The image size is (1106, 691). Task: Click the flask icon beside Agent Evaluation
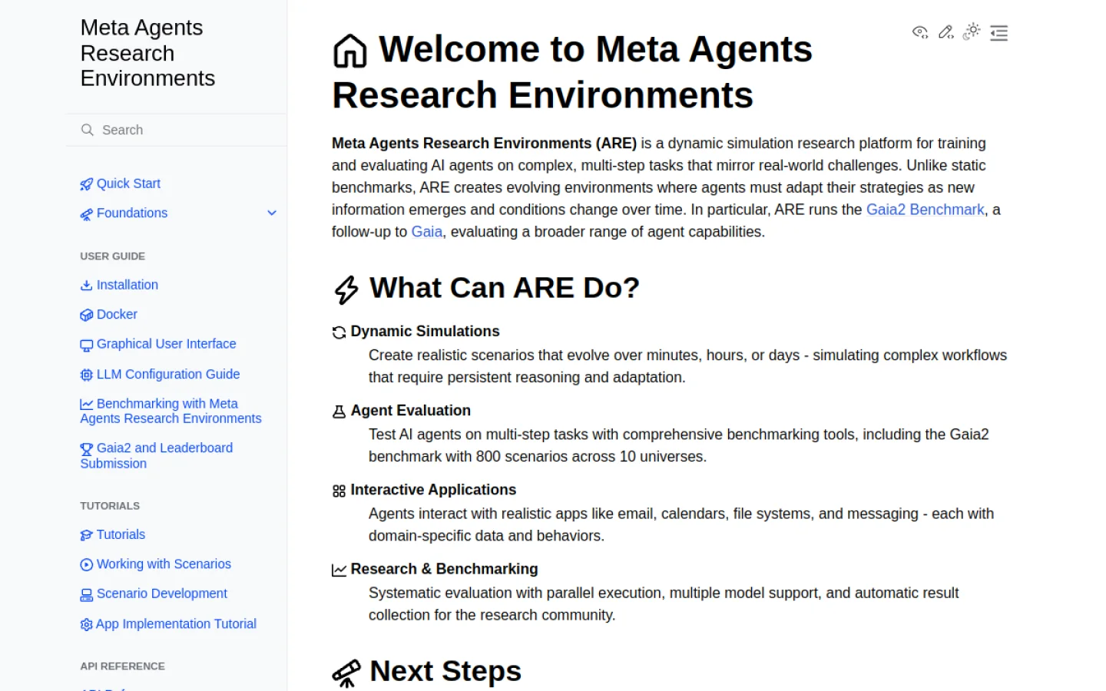pyautogui.click(x=339, y=412)
